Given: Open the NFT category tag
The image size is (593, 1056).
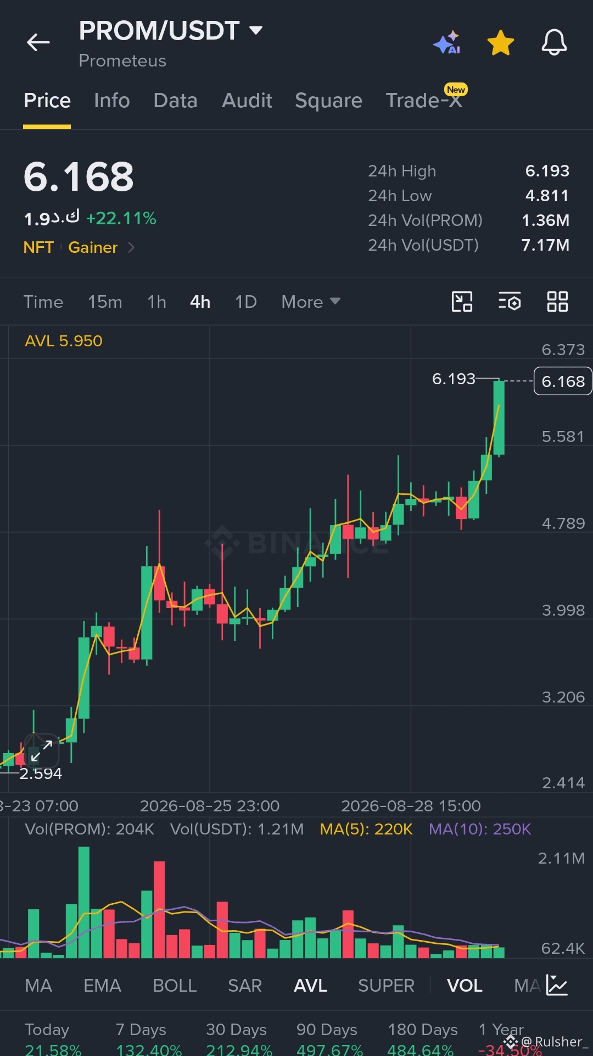Looking at the screenshot, I should (38, 247).
